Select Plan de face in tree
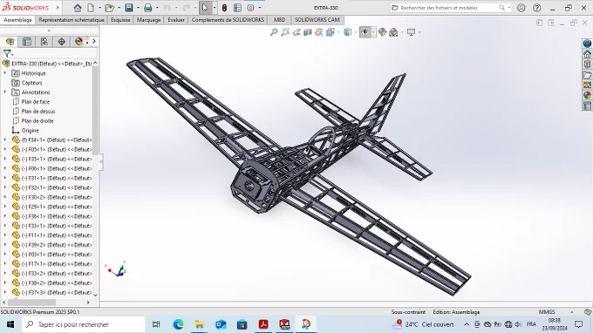 36,102
